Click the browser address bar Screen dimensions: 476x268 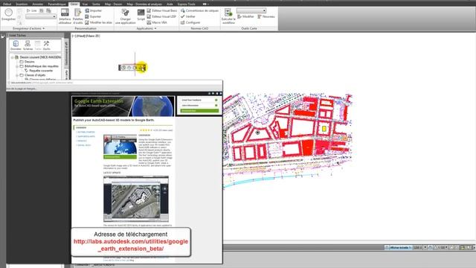tap(115, 83)
